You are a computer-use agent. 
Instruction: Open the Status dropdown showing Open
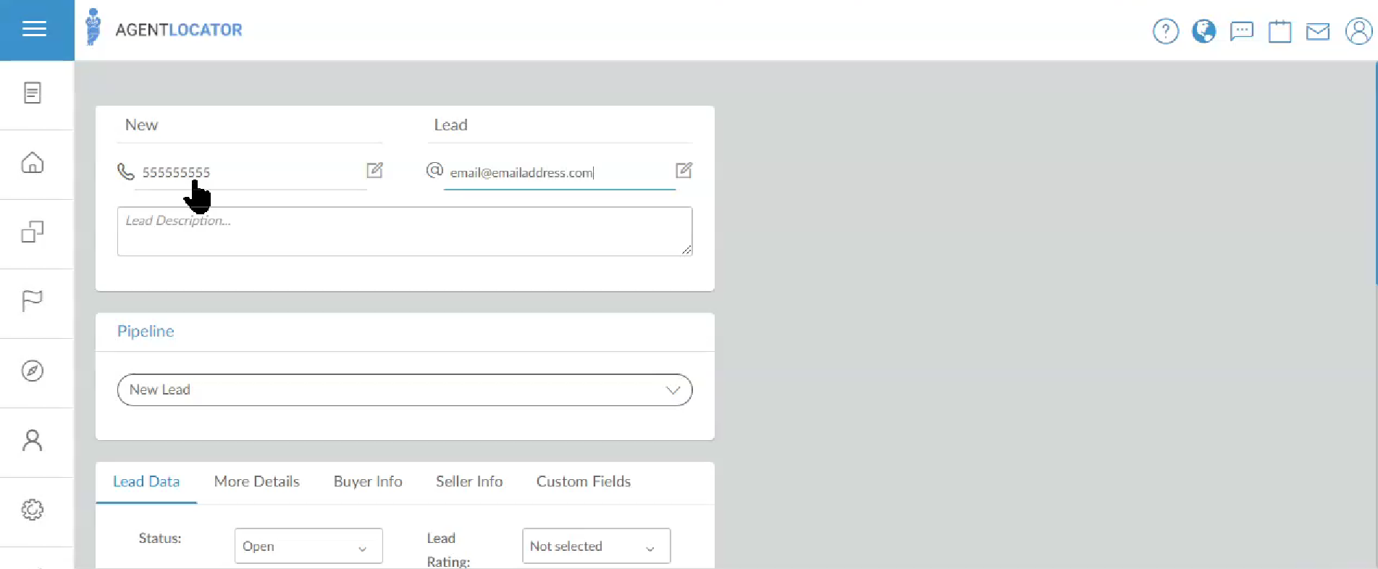click(x=308, y=546)
